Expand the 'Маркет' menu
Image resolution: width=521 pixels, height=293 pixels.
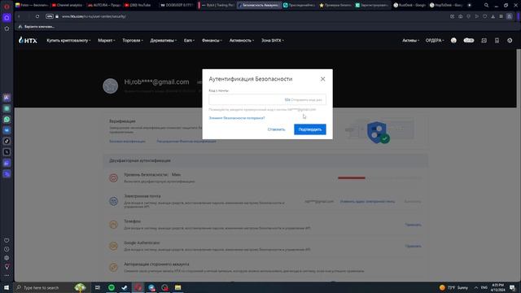[x=107, y=41]
